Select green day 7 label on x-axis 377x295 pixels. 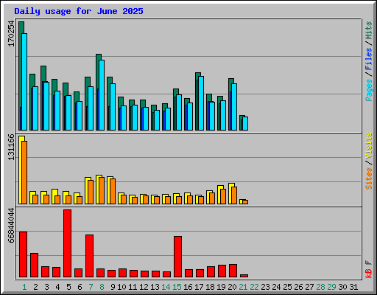(91, 287)
